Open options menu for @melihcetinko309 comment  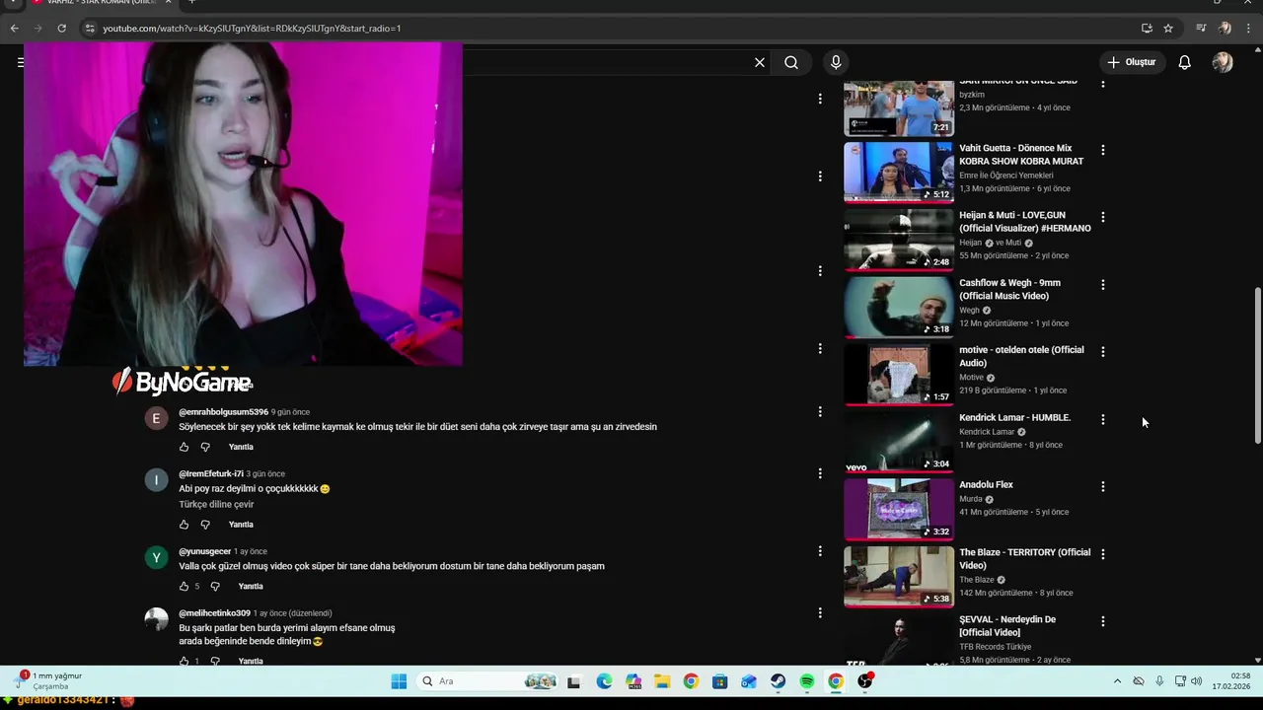(820, 612)
